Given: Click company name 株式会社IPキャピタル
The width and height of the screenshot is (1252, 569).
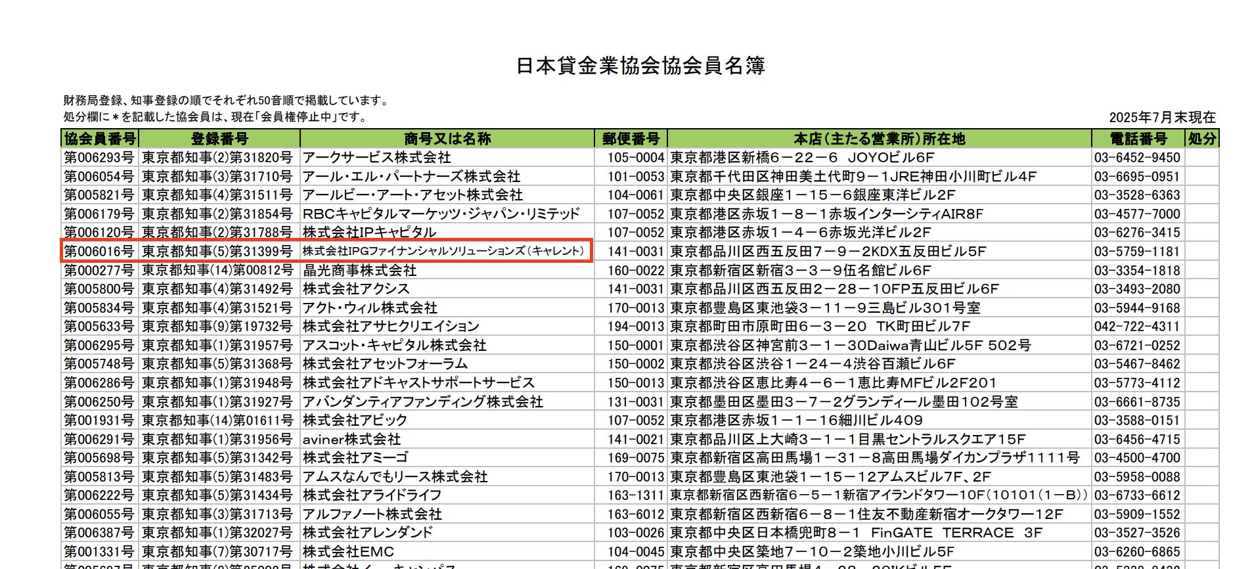Looking at the screenshot, I should [369, 233].
